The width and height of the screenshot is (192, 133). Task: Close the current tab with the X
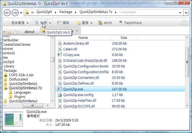[x=77, y=31]
